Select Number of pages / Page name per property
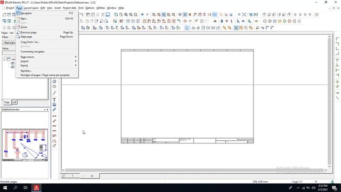The image size is (341, 192). (47, 75)
